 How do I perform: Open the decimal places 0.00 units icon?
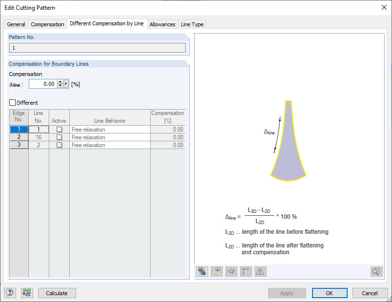click(x=27, y=293)
